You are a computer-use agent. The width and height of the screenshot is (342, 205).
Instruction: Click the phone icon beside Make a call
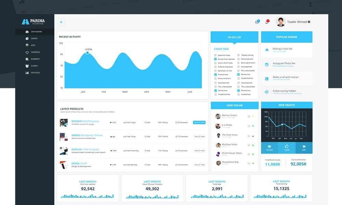(x=267, y=78)
